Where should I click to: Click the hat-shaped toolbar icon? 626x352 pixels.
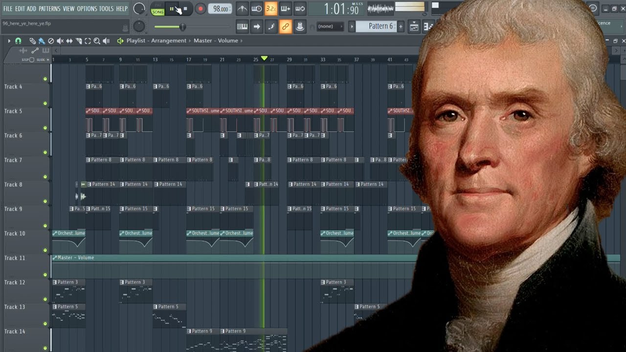click(x=300, y=27)
